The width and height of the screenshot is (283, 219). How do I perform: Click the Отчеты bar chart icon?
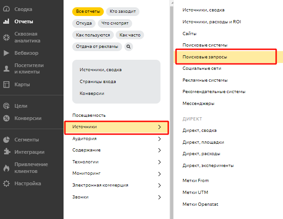point(6,21)
